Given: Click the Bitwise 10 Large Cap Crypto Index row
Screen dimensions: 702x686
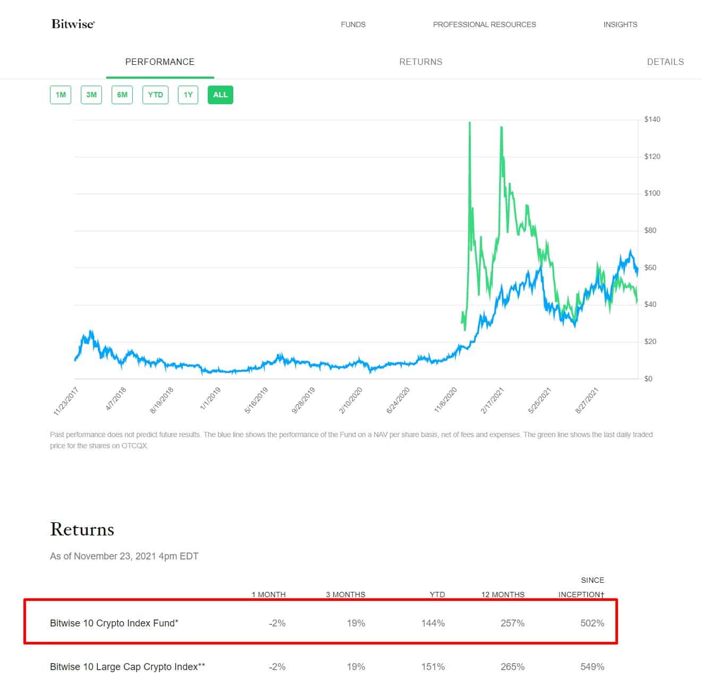Looking at the screenshot, I should (128, 666).
